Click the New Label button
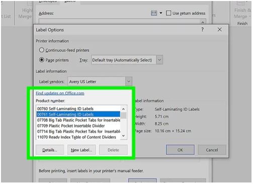Screen dimensions: 253x184 (x=81, y=150)
